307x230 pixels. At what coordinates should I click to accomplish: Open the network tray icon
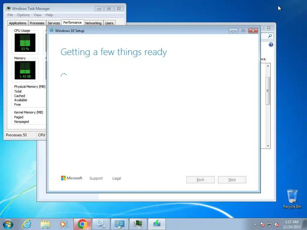click(270, 224)
